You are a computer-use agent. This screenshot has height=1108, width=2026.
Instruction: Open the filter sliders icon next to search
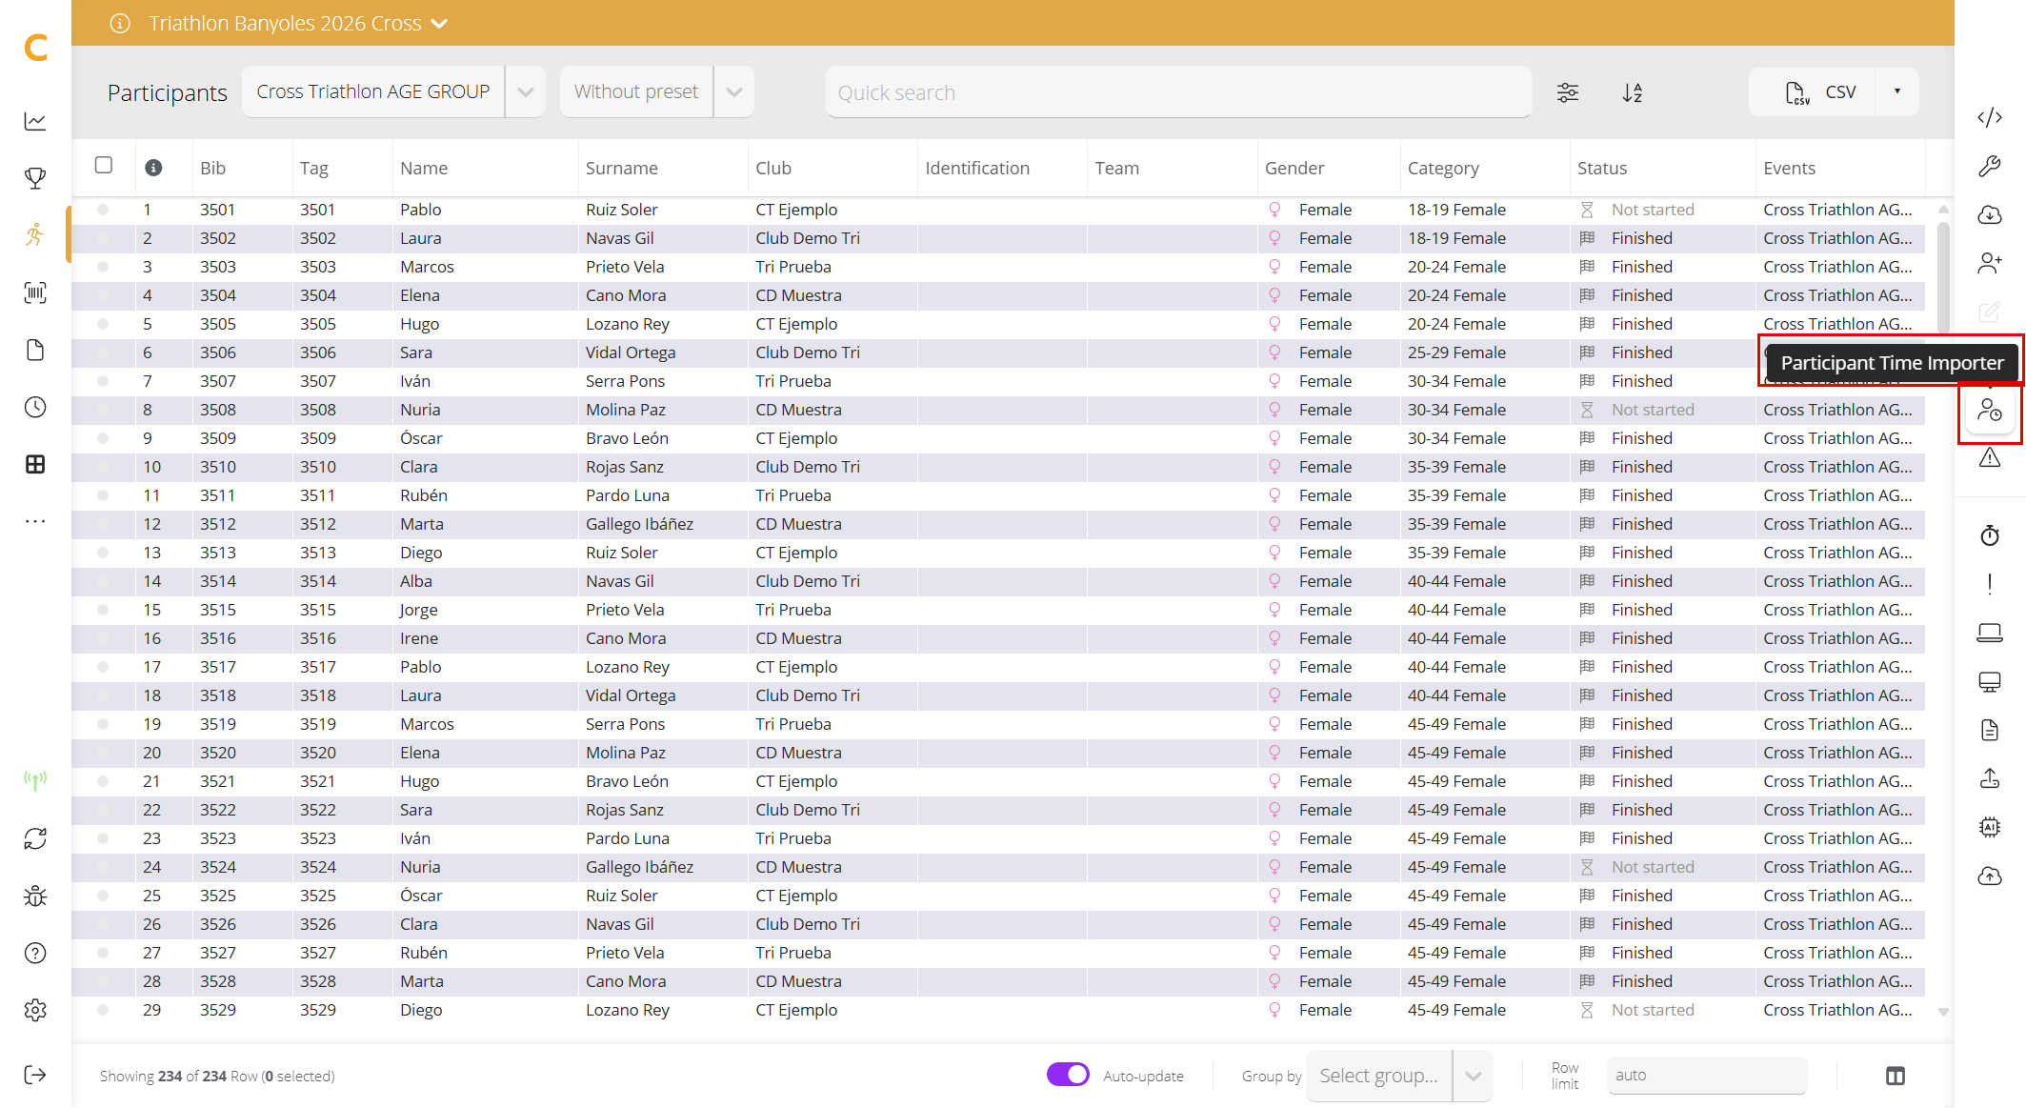(x=1568, y=92)
